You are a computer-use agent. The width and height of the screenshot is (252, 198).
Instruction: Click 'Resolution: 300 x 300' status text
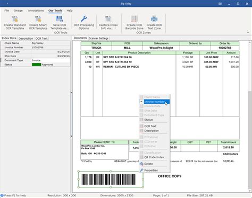pyautogui.click(x=62, y=195)
